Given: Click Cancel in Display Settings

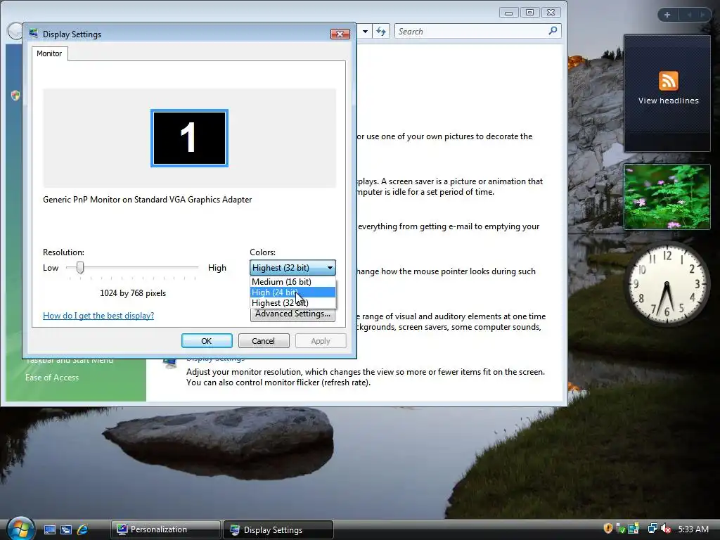Looking at the screenshot, I should coord(263,341).
